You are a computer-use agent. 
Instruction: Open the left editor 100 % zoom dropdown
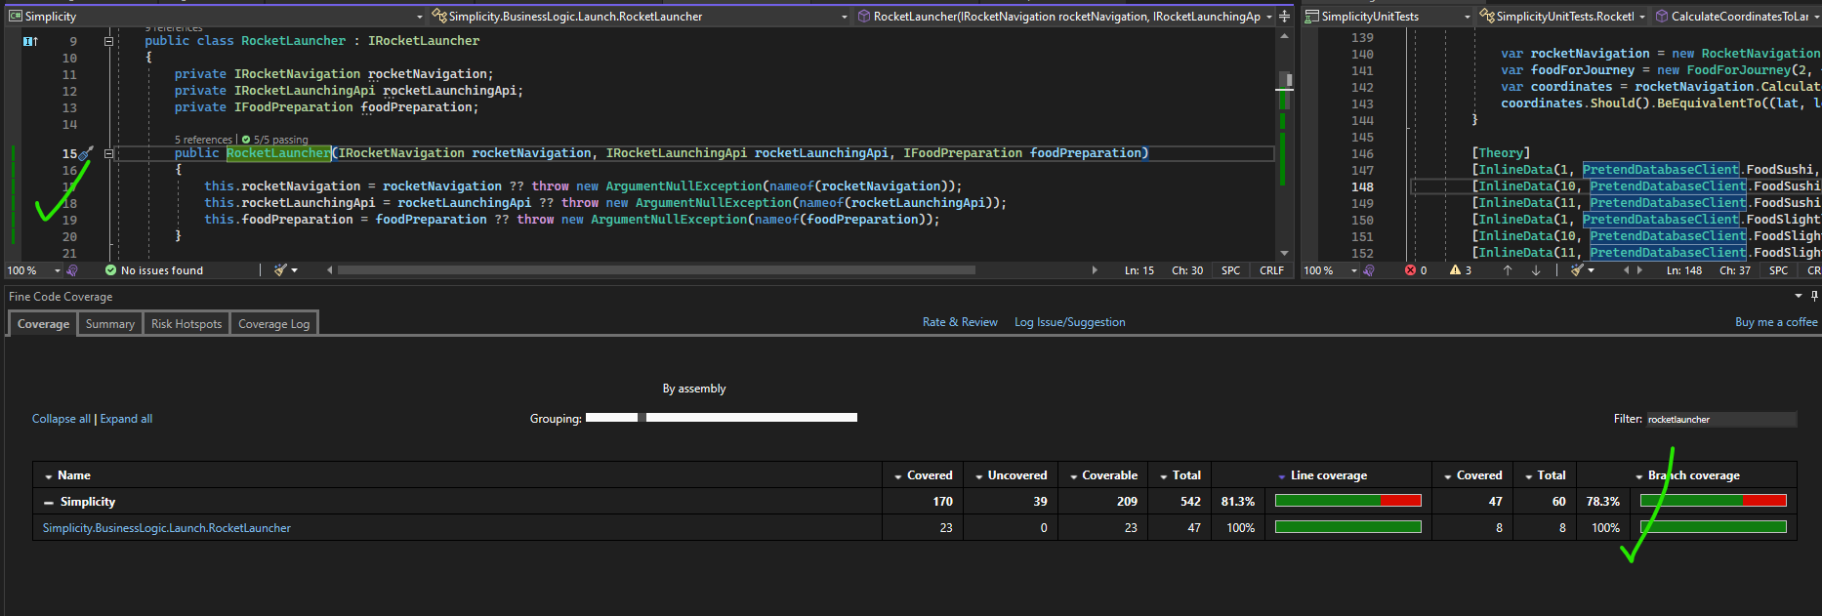click(x=58, y=270)
